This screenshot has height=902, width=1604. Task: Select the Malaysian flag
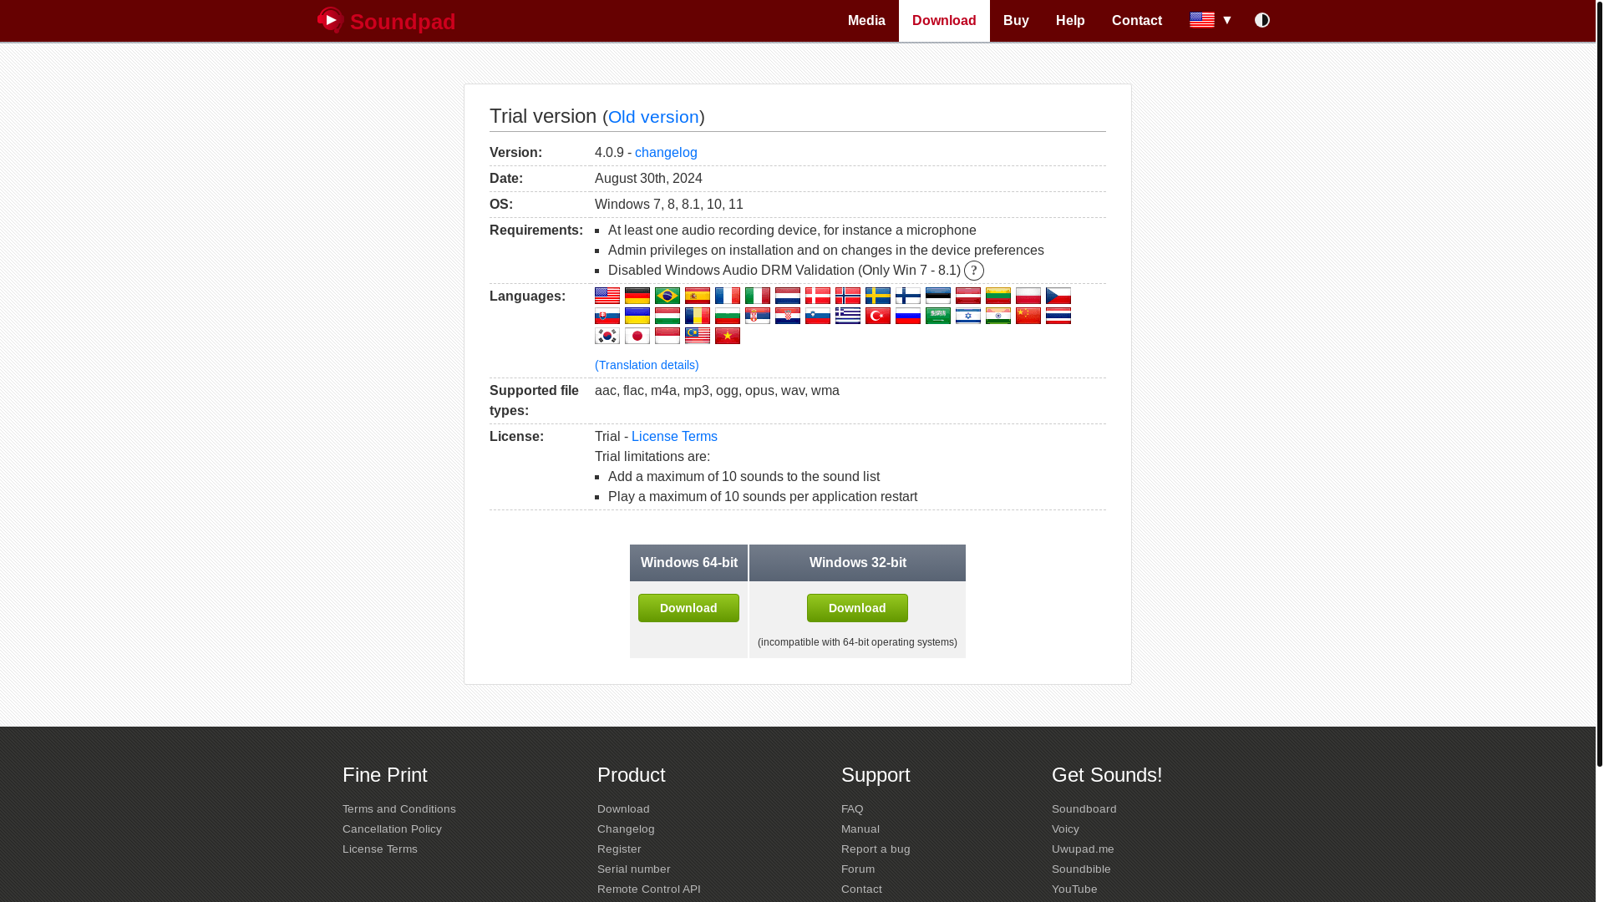point(698,336)
